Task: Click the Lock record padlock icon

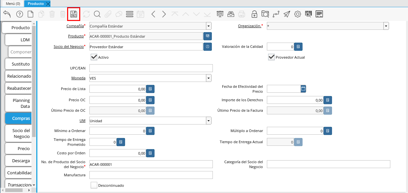Action: (254, 14)
